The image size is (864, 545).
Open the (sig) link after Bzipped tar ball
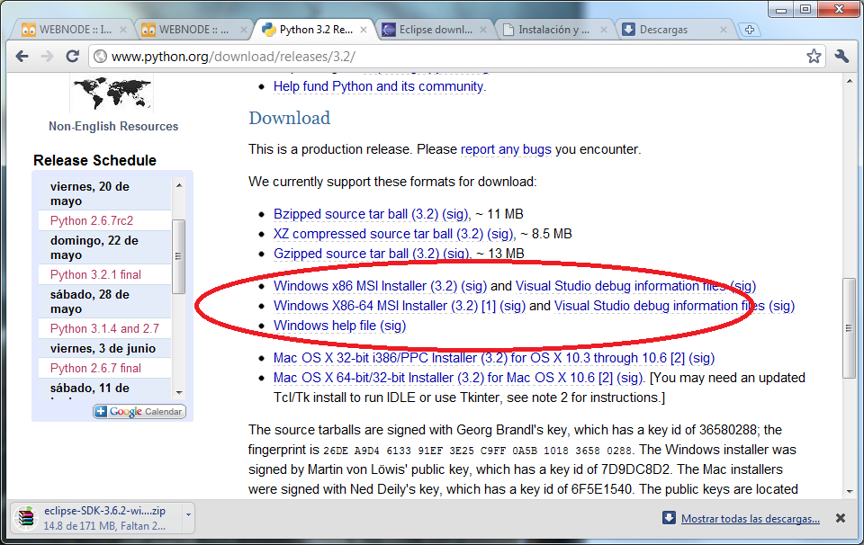[455, 214]
